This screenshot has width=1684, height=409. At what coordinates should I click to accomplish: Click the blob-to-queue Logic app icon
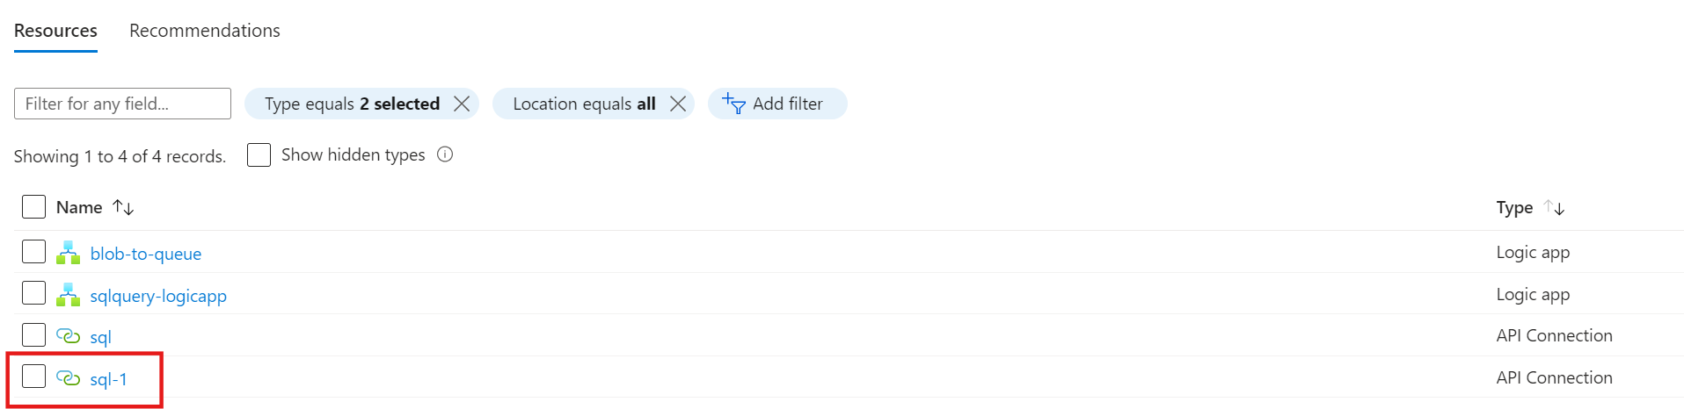[68, 253]
